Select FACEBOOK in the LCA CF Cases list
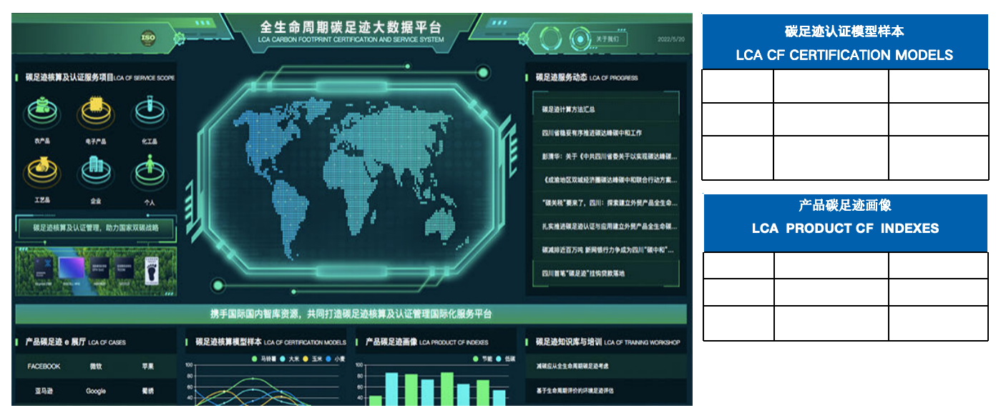Screen dimensions: 996x413 [x=44, y=367]
